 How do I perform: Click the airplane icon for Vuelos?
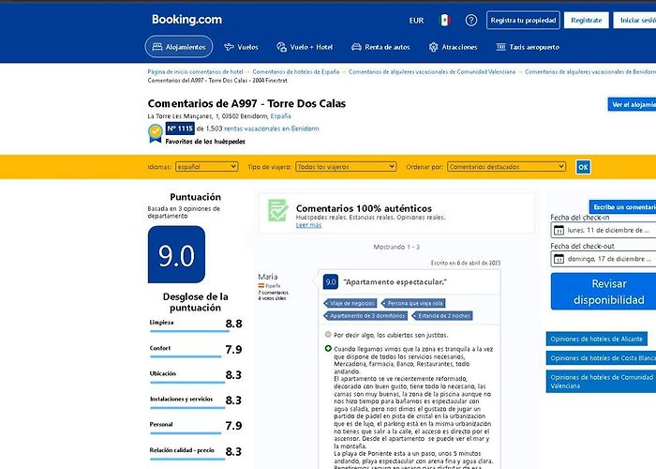[229, 47]
